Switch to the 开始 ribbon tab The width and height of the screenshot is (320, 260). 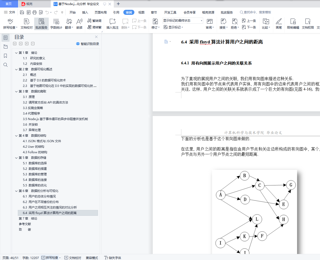click(x=73, y=12)
